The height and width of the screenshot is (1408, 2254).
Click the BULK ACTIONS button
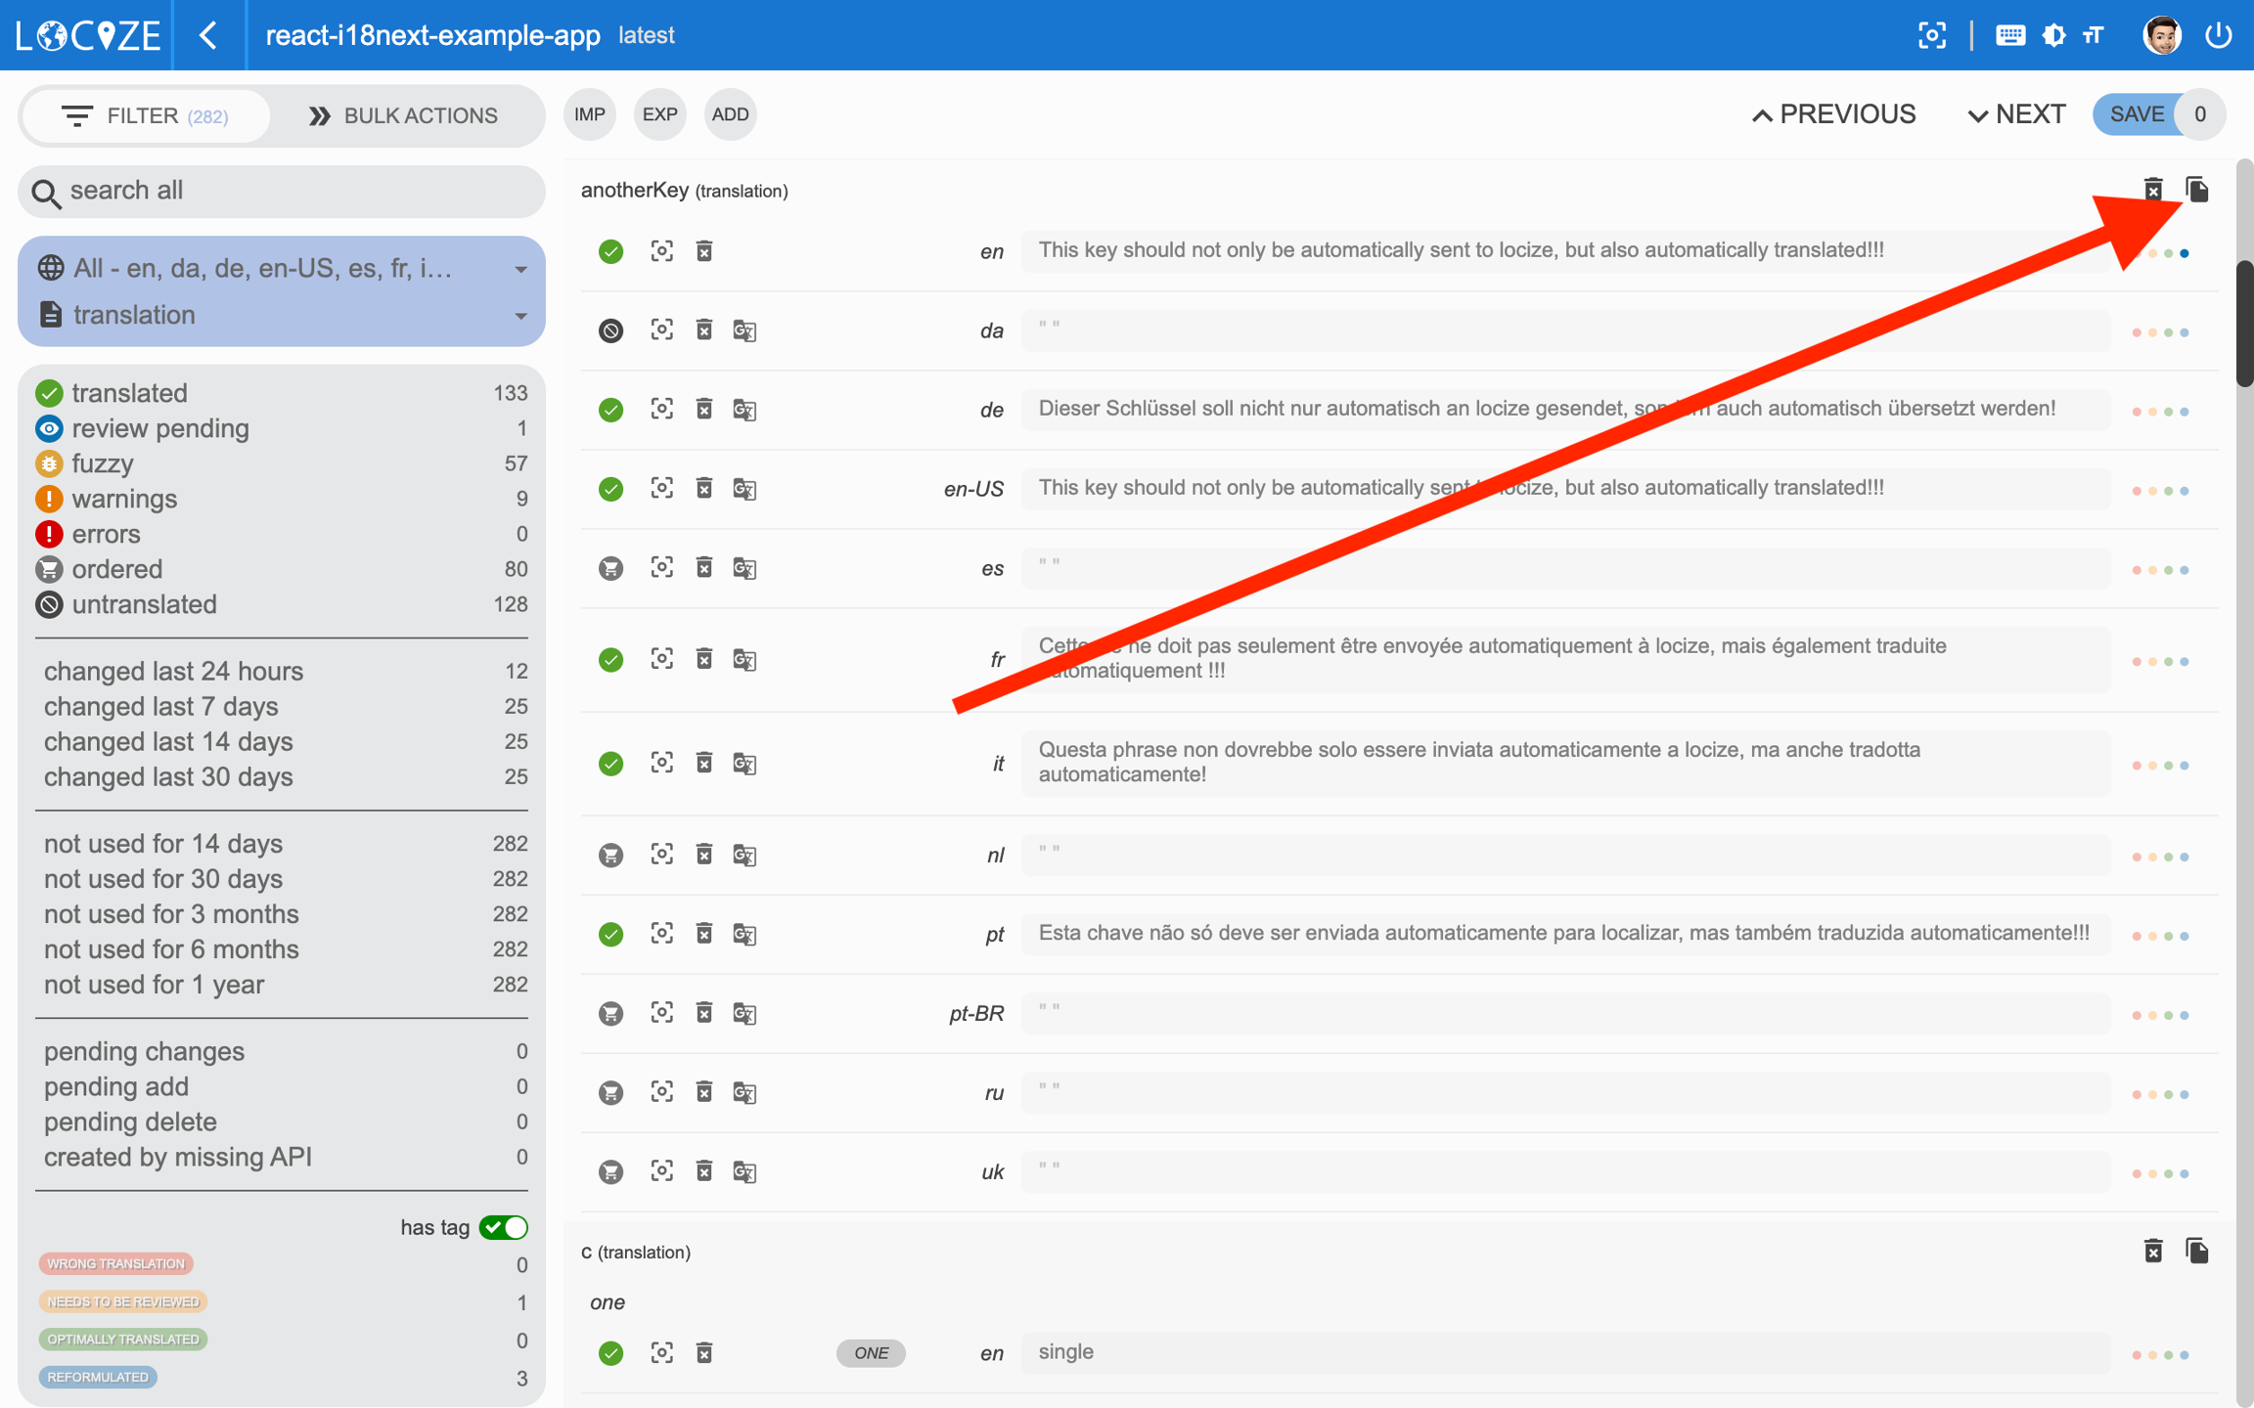point(403,115)
